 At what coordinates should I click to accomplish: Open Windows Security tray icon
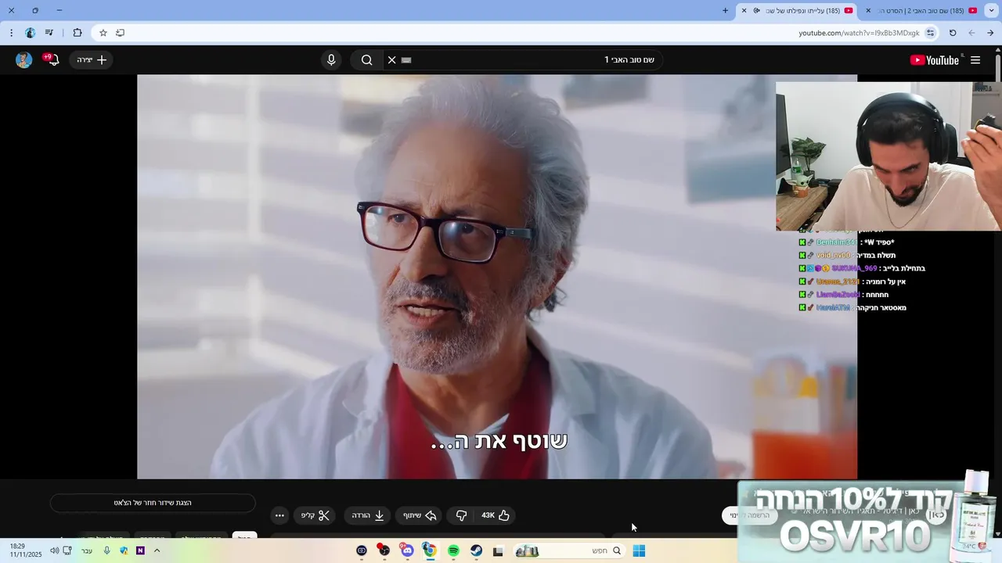click(124, 550)
